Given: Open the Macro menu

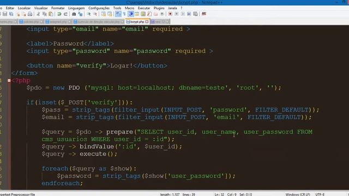Looking at the screenshot, I should coord(129,8).
